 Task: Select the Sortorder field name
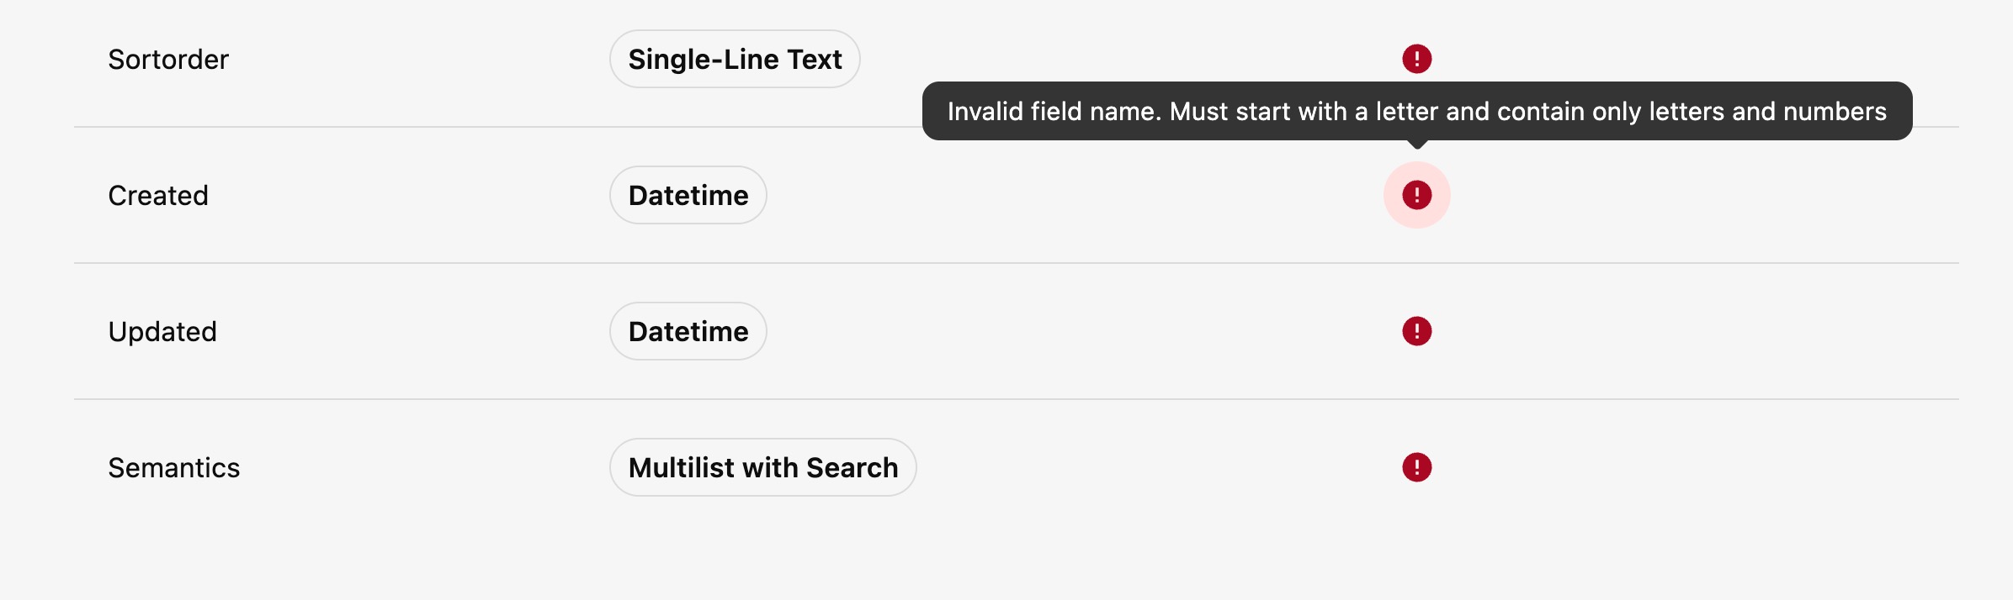click(167, 59)
